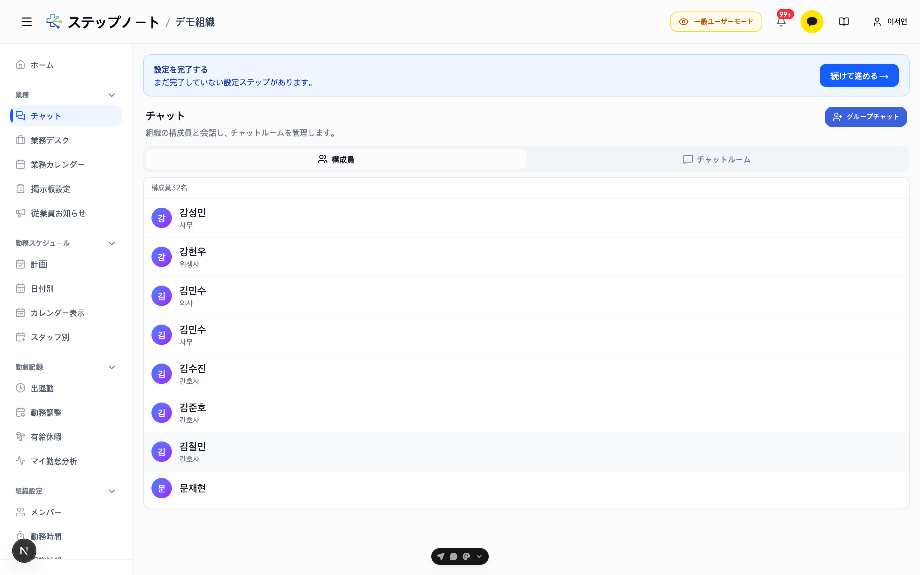
Task: Open the book guide icon
Action: [x=844, y=22]
